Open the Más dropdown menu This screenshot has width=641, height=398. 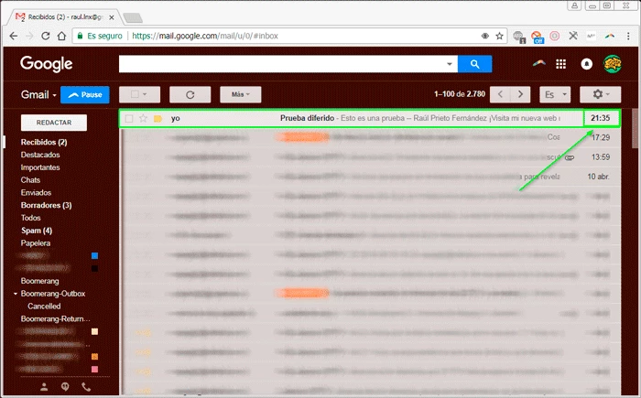[x=240, y=94]
